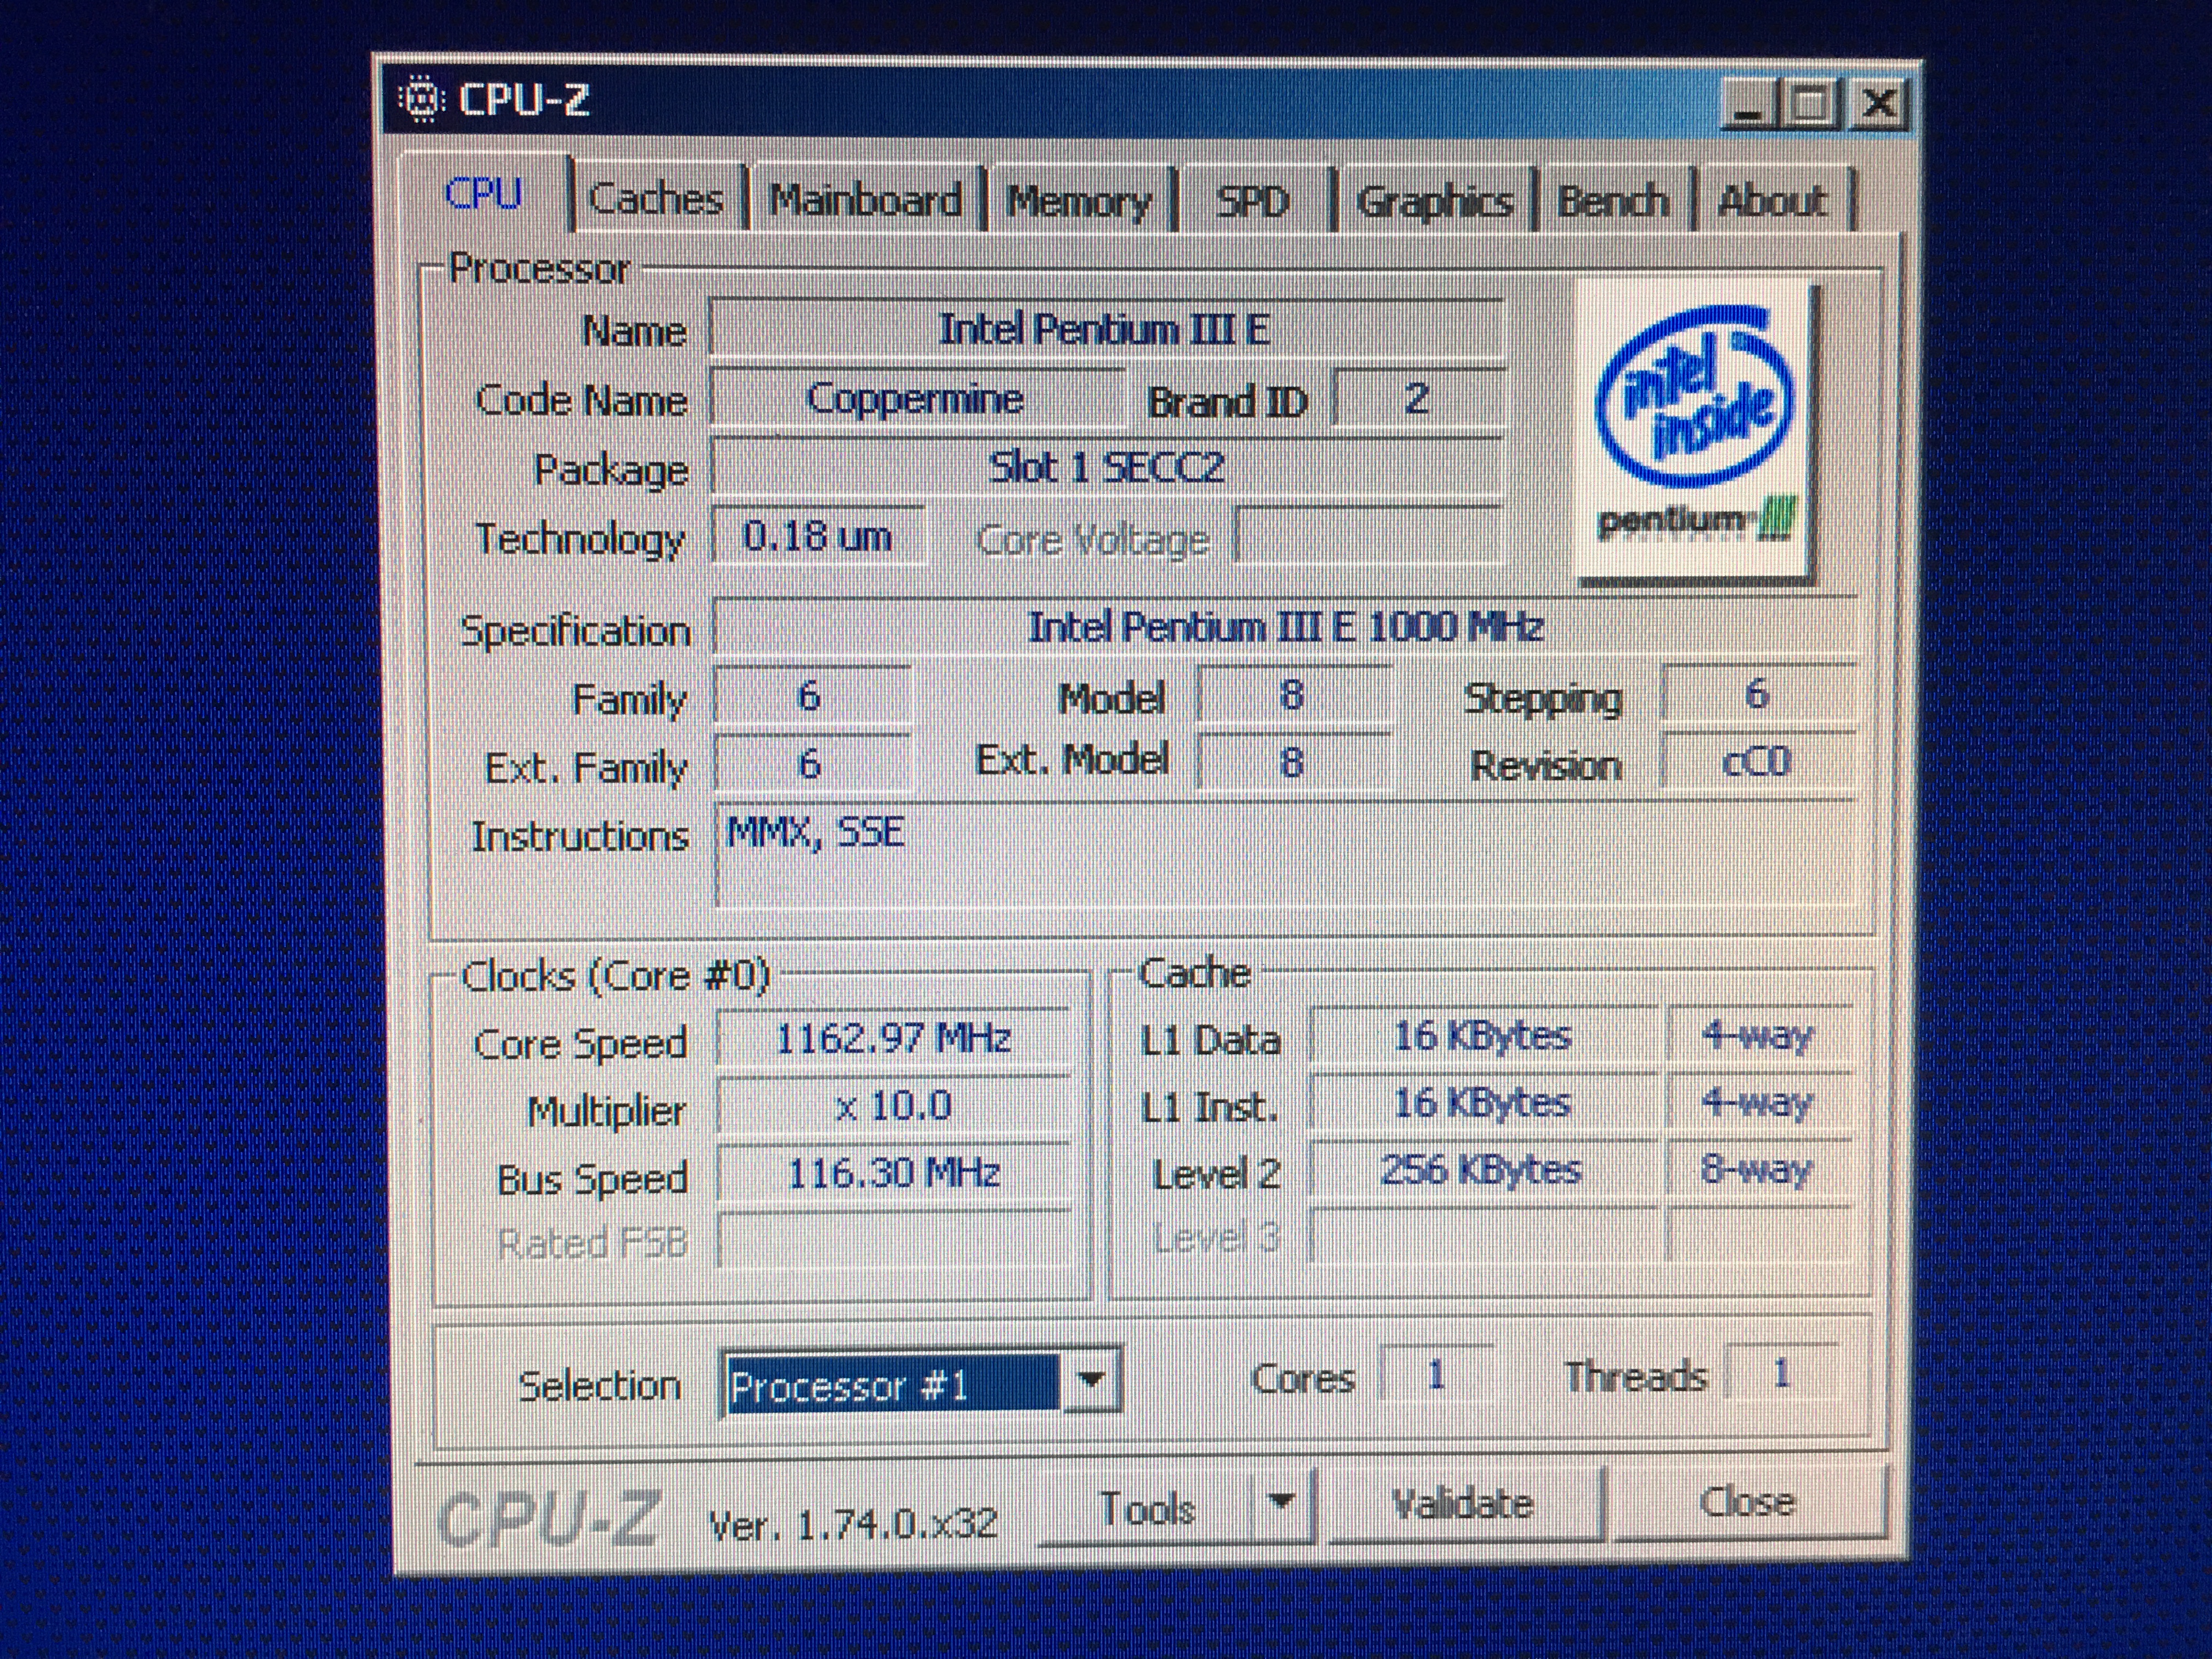Click the Intel Inside Pentium III logo
This screenshot has height=1659, width=2212.
[x=1696, y=430]
